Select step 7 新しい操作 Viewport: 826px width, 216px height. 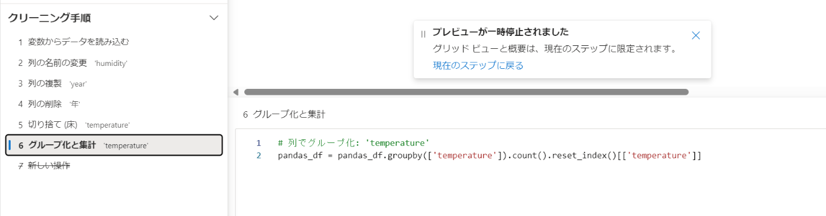click(114, 166)
